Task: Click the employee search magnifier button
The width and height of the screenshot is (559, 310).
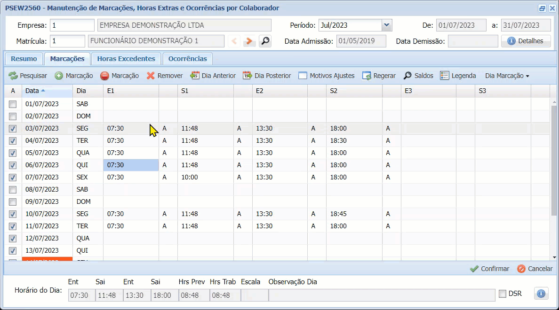Action: pyautogui.click(x=265, y=41)
